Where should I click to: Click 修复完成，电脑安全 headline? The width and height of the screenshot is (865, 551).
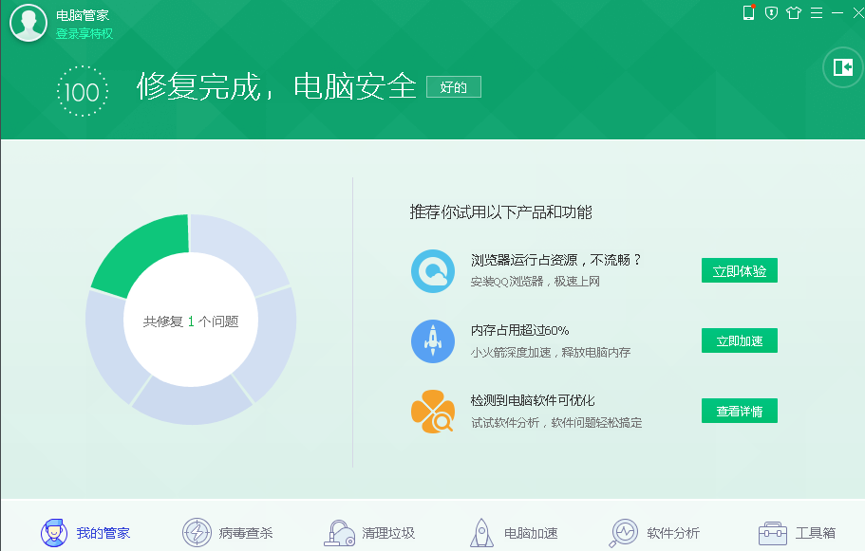tap(276, 86)
